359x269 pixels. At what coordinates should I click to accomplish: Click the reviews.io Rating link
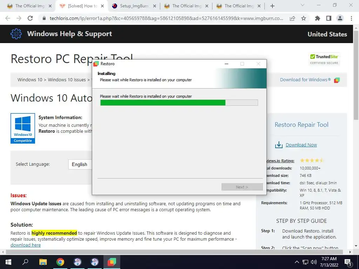[x=280, y=161]
